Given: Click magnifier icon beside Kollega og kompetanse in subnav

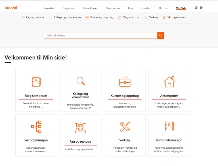Looking at the screenshot, I should (50, 17).
